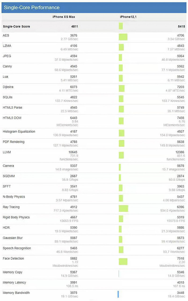Click the Single-Core Performance header

point(32,8)
